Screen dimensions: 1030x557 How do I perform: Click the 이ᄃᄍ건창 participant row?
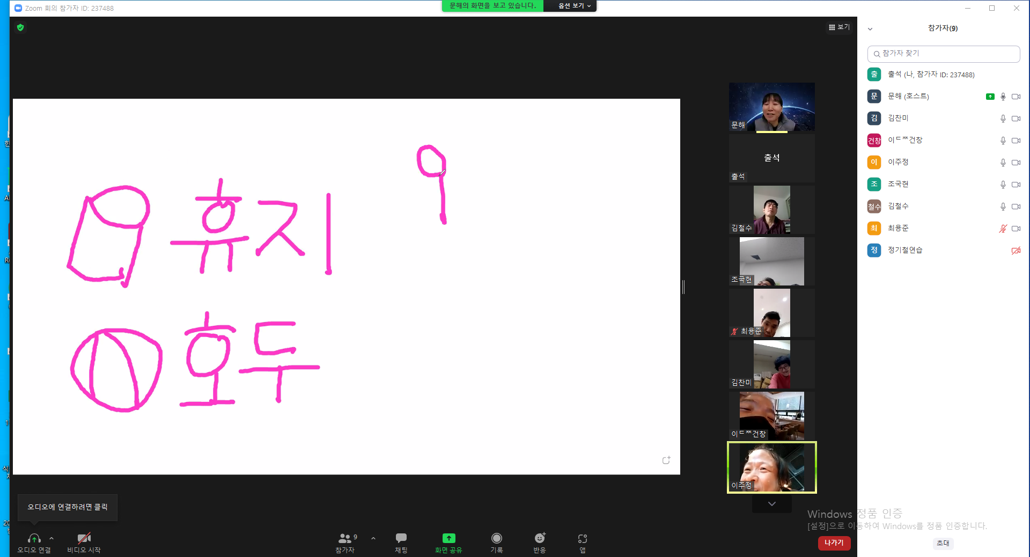click(x=944, y=141)
